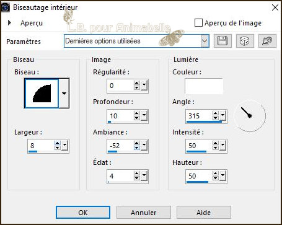Click the Biseautage intérieur title bar app icon
Screen dimensions: 282x225
click(x=6, y=7)
